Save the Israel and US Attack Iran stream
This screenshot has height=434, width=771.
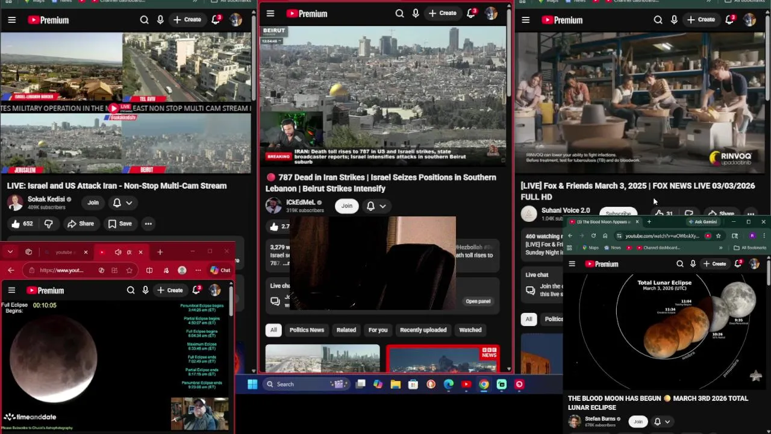[119, 224]
